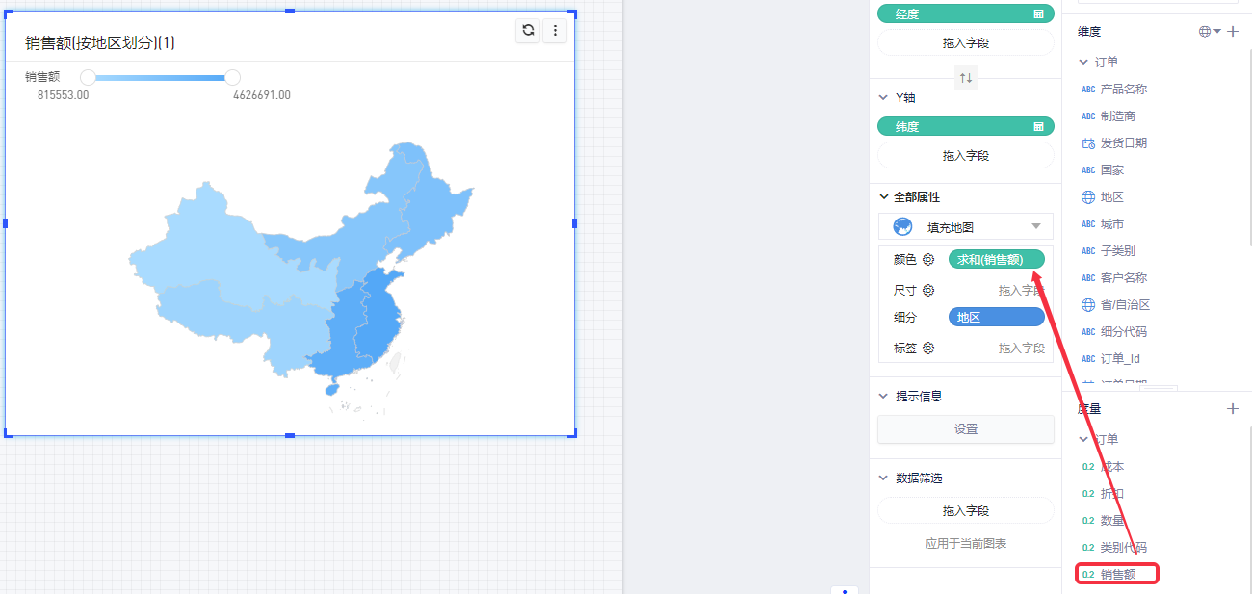Select the 销售额 measure field
1252x594 pixels.
click(1117, 575)
